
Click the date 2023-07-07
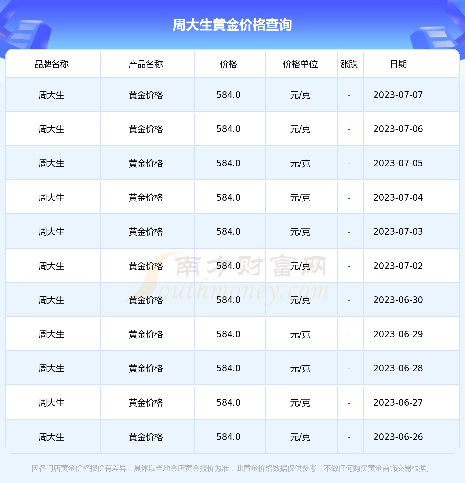pyautogui.click(x=398, y=95)
